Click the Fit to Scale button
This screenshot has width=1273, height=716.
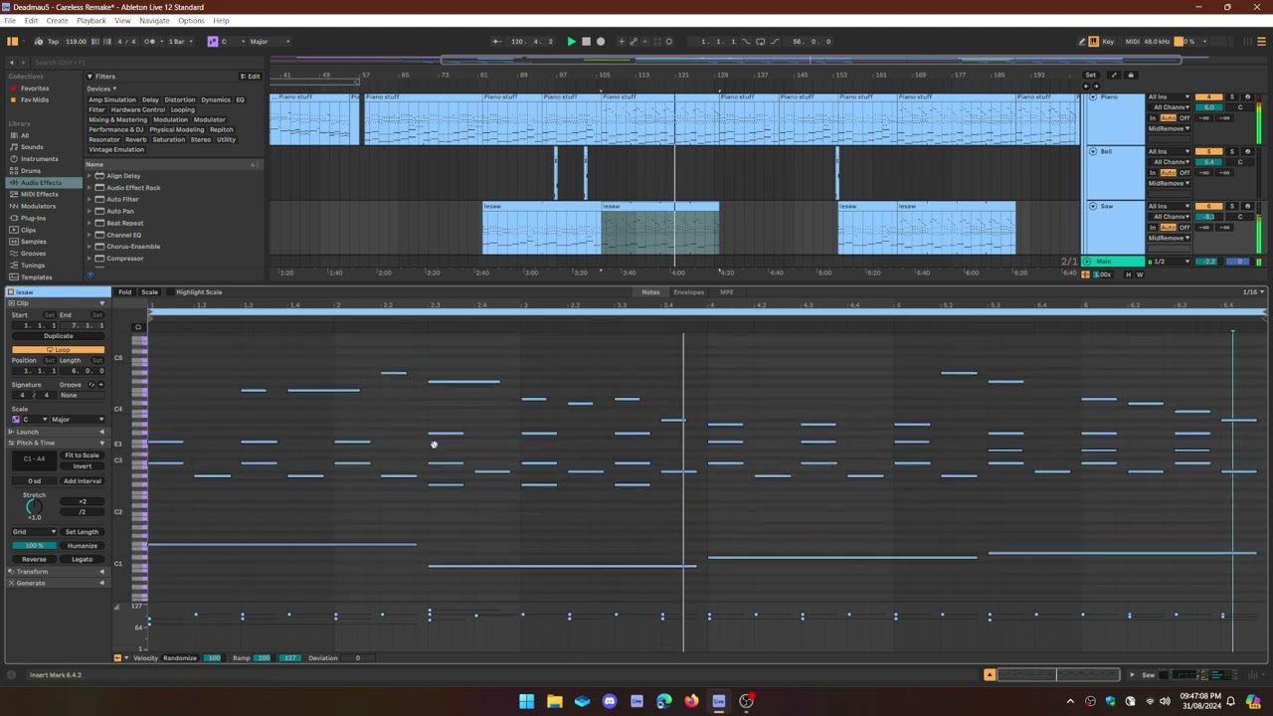82,455
